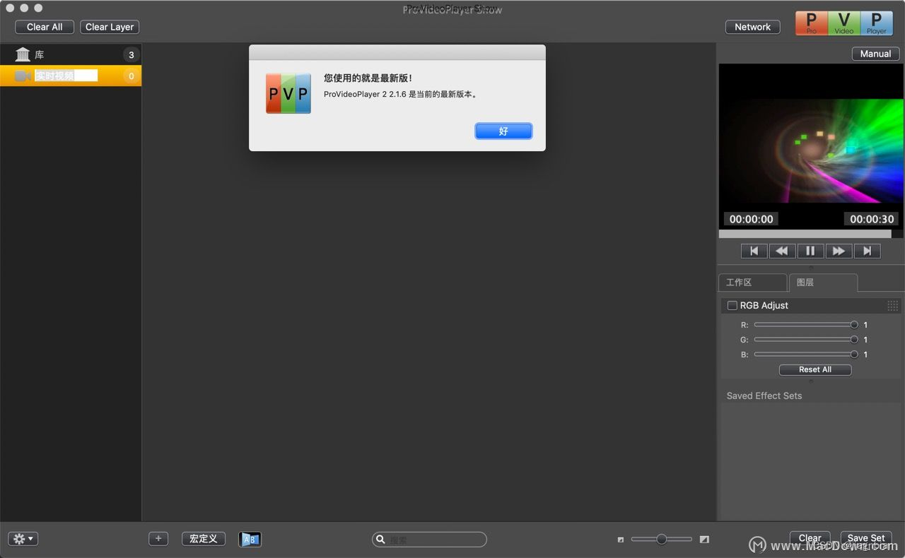
Task: Adjust the G channel slider
Action: tap(806, 340)
